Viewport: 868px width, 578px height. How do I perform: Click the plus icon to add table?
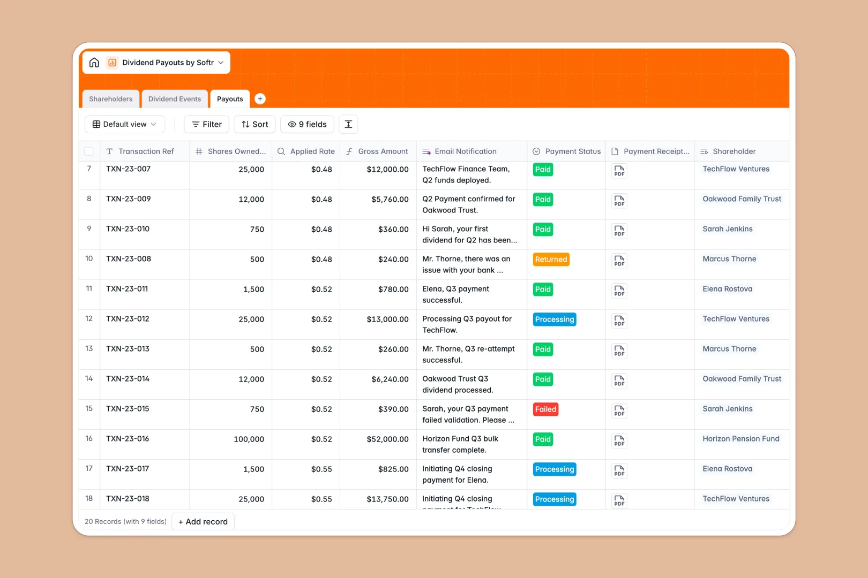260,99
